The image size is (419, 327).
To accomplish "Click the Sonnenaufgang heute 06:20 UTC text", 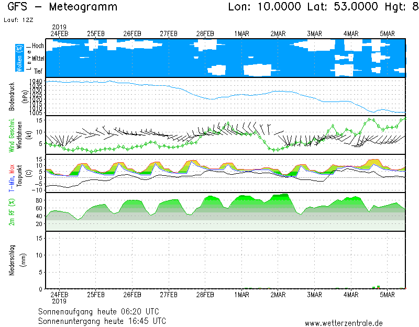I will pyautogui.click(x=102, y=311).
